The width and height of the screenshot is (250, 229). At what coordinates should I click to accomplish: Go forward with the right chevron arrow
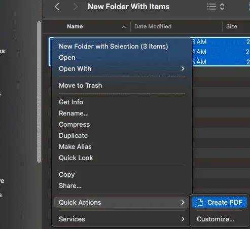pos(76,7)
